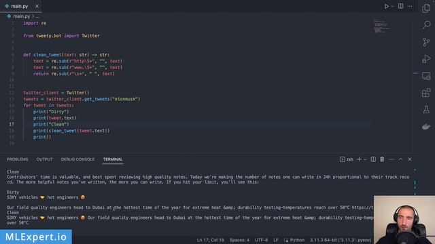Click the breadcrumb ellipsis item
This screenshot has height=244, width=435.
37,16
